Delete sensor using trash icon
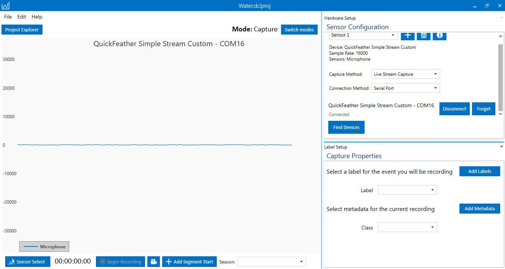 (423, 35)
